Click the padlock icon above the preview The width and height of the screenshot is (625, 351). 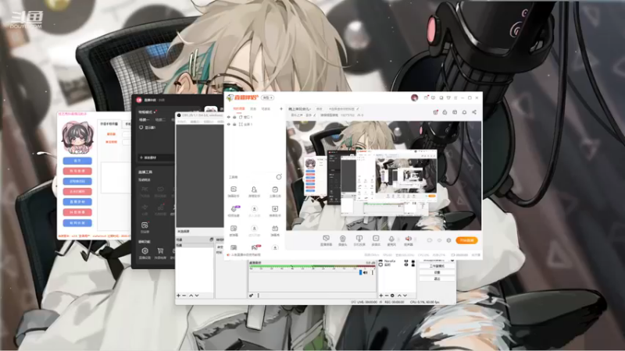tap(445, 112)
